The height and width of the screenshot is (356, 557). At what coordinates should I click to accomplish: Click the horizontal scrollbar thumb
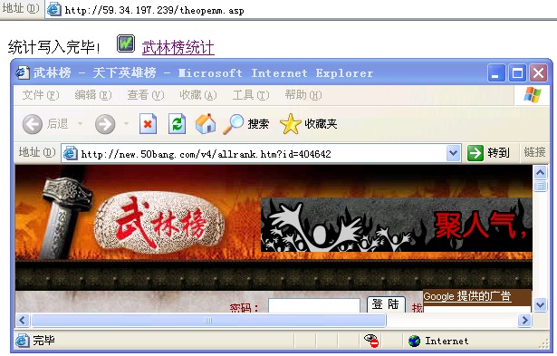coord(208,321)
